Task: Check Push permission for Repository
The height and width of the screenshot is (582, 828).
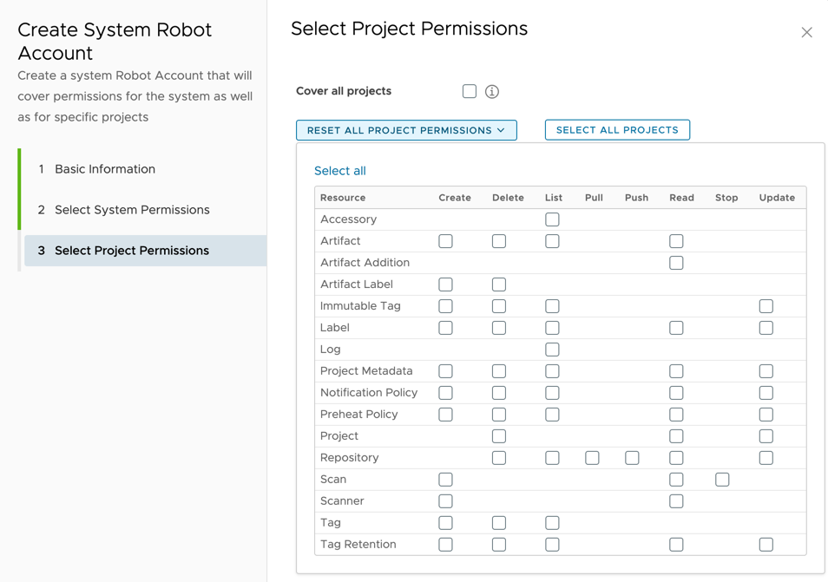Action: pyautogui.click(x=632, y=457)
